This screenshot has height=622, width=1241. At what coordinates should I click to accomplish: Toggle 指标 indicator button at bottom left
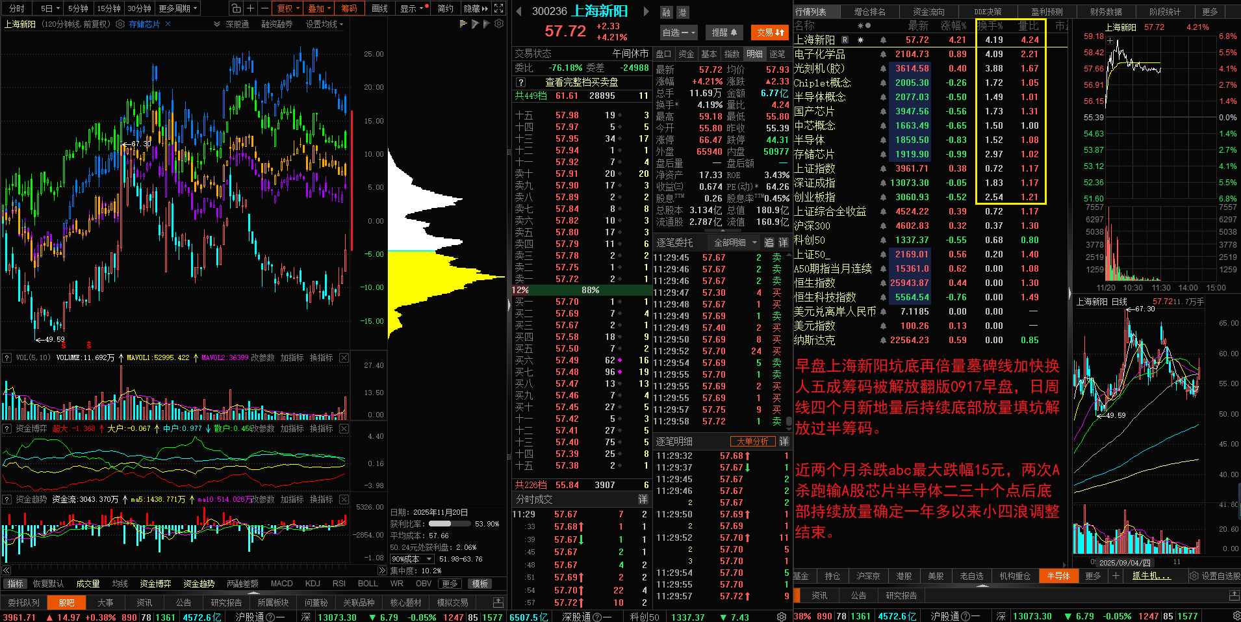15,584
